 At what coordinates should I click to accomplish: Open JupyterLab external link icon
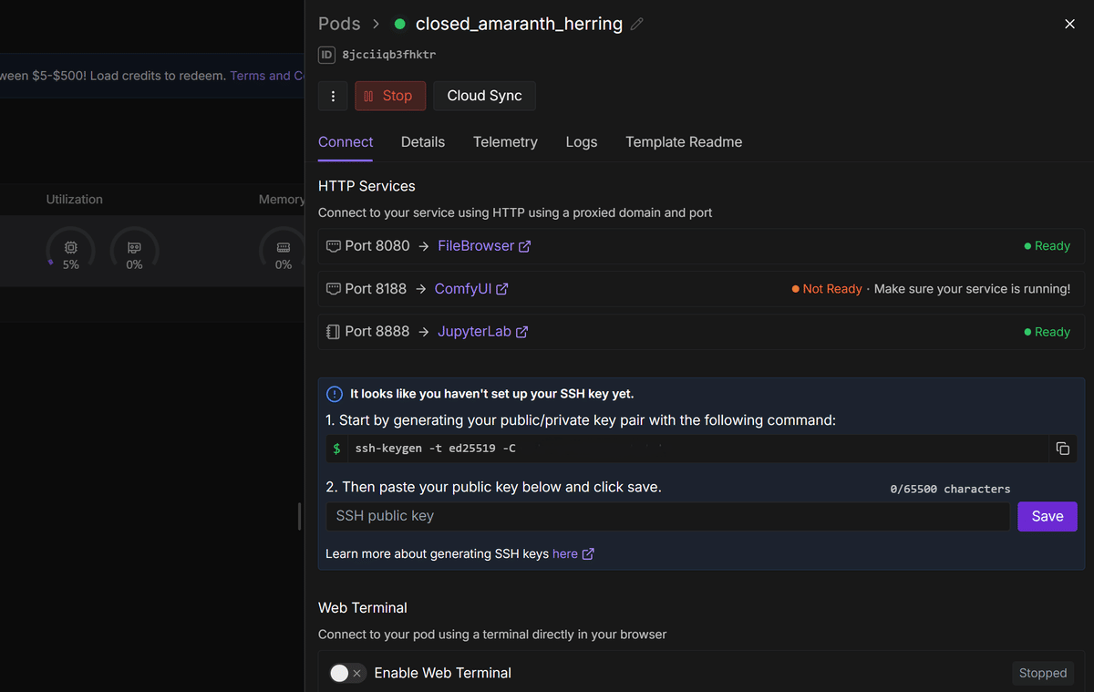(x=521, y=332)
